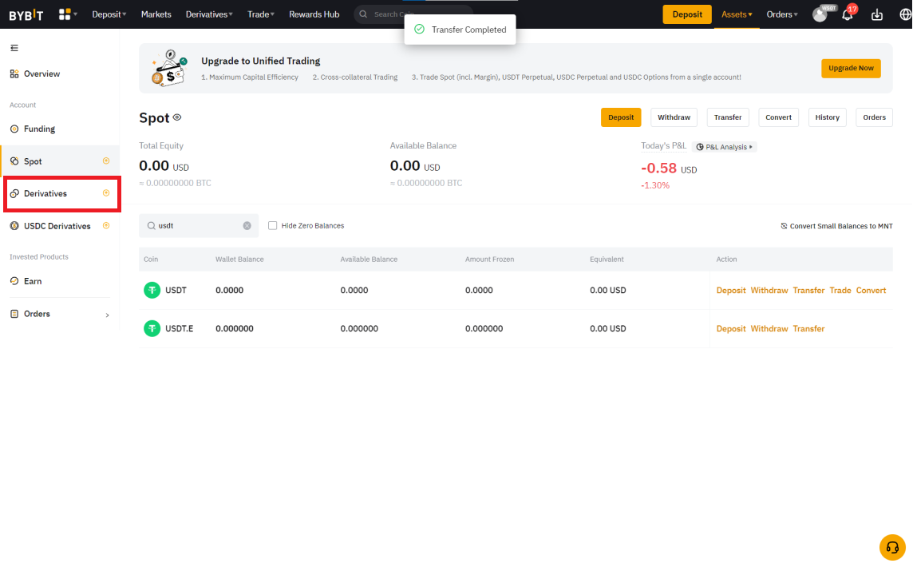Click the top Search Coin field
Image resolution: width=913 pixels, height=575 pixels.
(x=413, y=14)
